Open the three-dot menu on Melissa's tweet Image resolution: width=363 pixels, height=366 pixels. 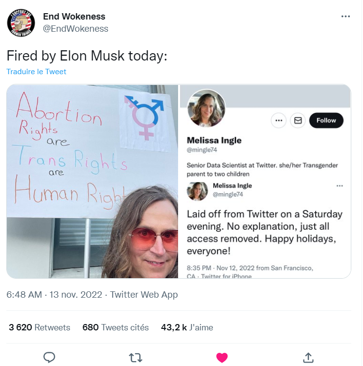[340, 186]
